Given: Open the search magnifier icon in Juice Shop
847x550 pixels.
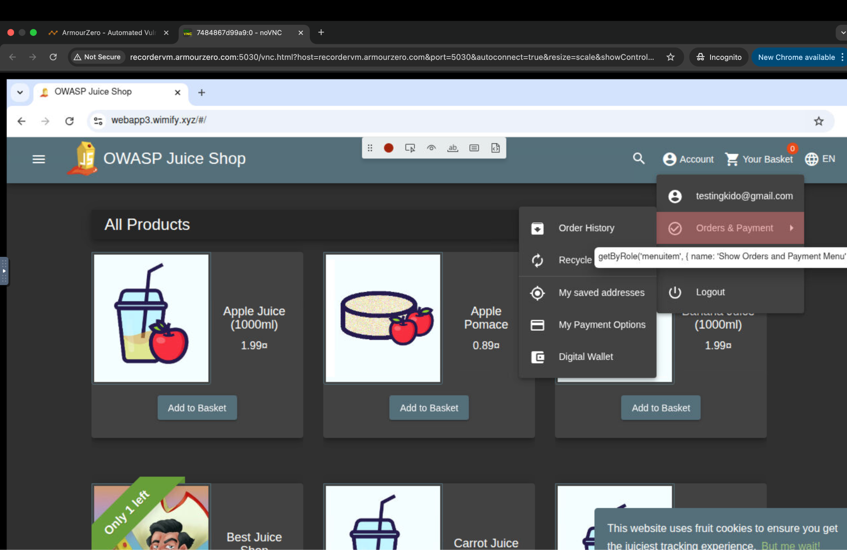Looking at the screenshot, I should [x=639, y=159].
